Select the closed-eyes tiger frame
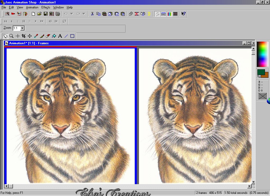 coord(195,116)
